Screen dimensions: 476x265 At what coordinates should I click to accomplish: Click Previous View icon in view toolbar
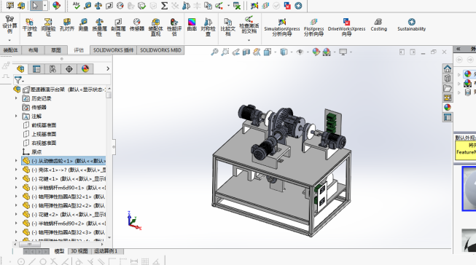(x=236, y=52)
